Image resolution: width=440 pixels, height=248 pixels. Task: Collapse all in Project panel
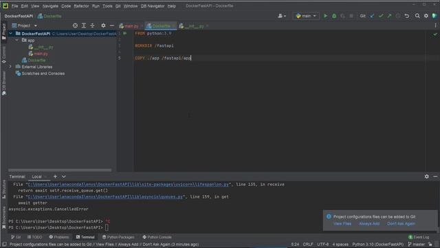click(92, 25)
